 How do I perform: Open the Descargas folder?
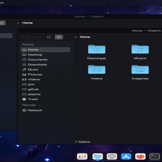(x=97, y=52)
